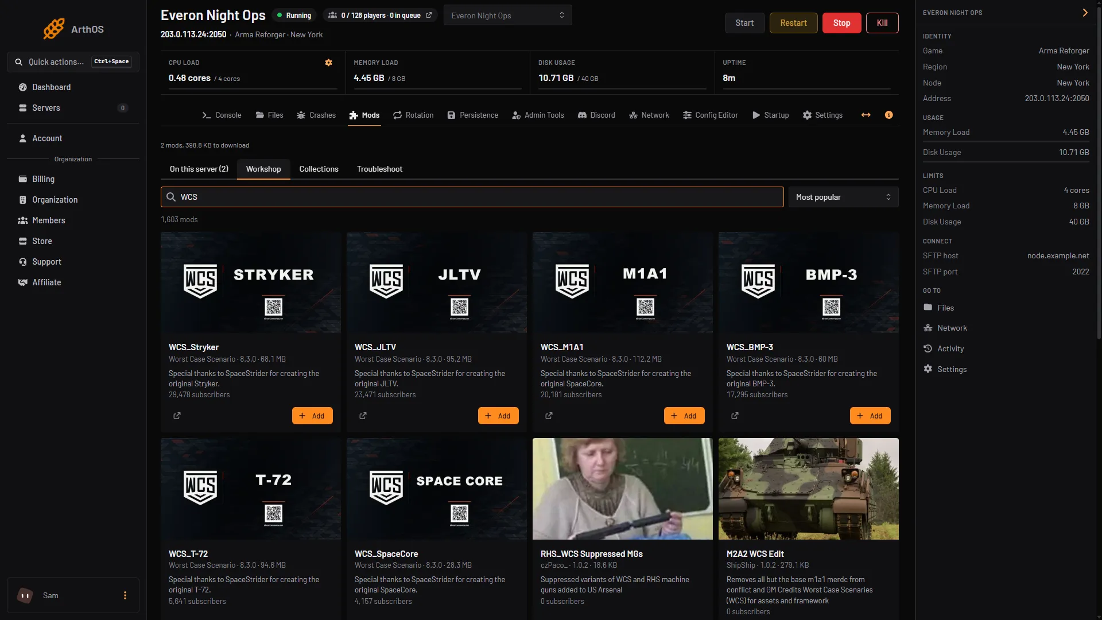
Task: Open the Config Editor tab
Action: pos(710,115)
